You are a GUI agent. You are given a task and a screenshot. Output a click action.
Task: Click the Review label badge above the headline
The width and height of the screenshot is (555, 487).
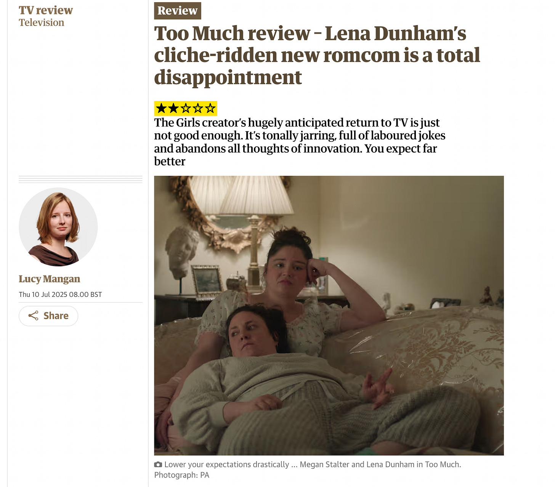(x=178, y=11)
